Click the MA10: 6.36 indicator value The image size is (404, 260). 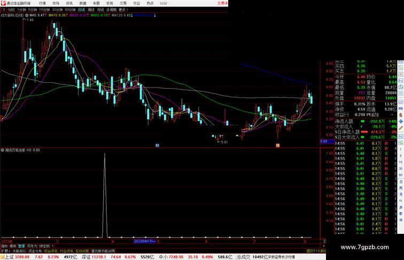57,15
